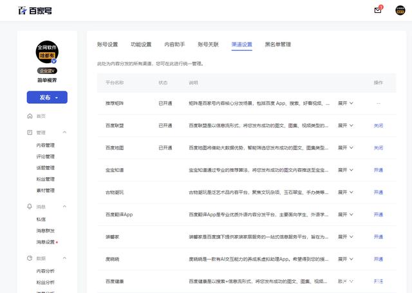412x293 pixels.
Task: Collapse the 消息 sidebar section chevron
Action: point(64,206)
